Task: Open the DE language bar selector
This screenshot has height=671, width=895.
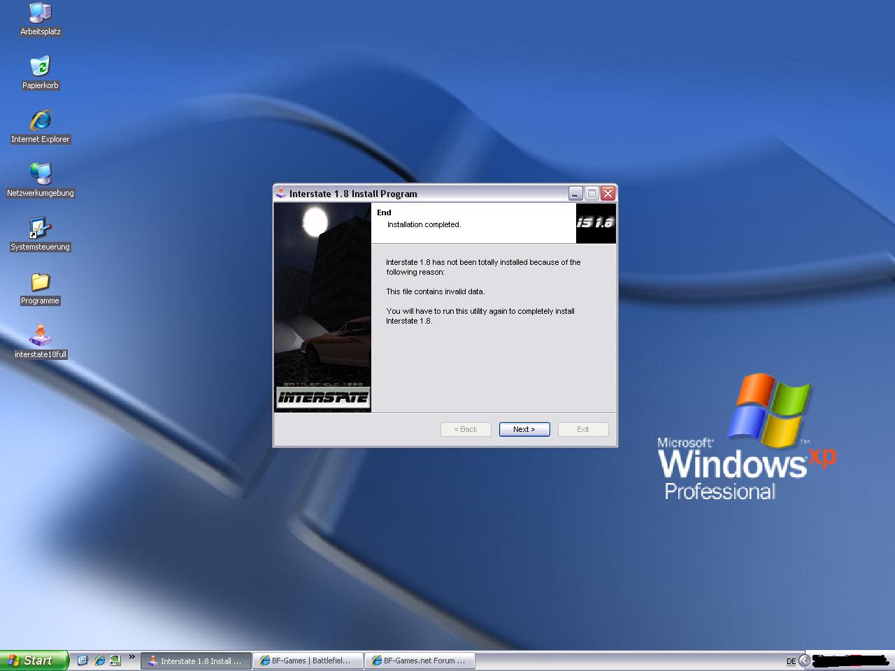Action: click(x=791, y=661)
